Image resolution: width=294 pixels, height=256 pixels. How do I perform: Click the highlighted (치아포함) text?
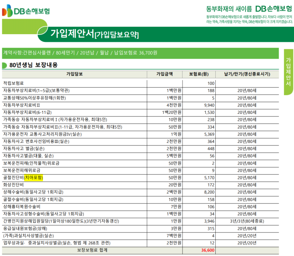(x=33, y=178)
